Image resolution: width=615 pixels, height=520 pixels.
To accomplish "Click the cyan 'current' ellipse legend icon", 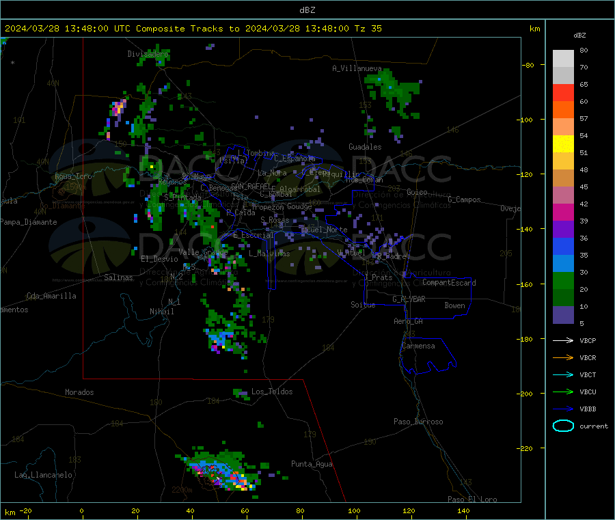I will click(x=563, y=426).
